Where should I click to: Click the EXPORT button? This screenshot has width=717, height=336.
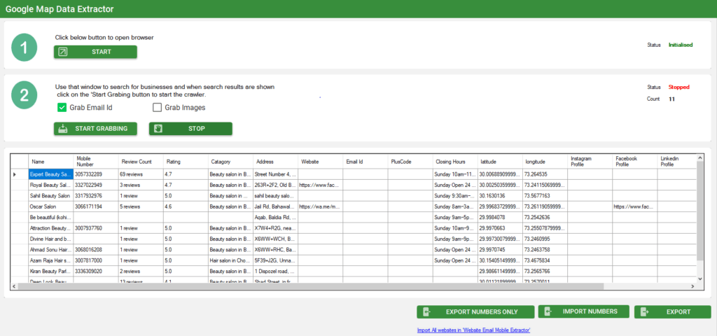[672, 311]
